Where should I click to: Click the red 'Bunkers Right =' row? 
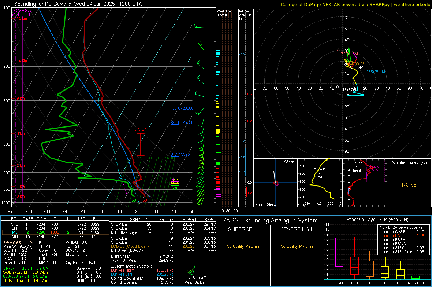pos(142,270)
